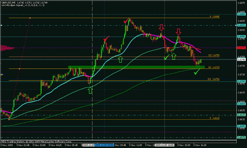
Task: Click the 1.6875 price scale value
Action: pyautogui.click(x=241, y=3)
